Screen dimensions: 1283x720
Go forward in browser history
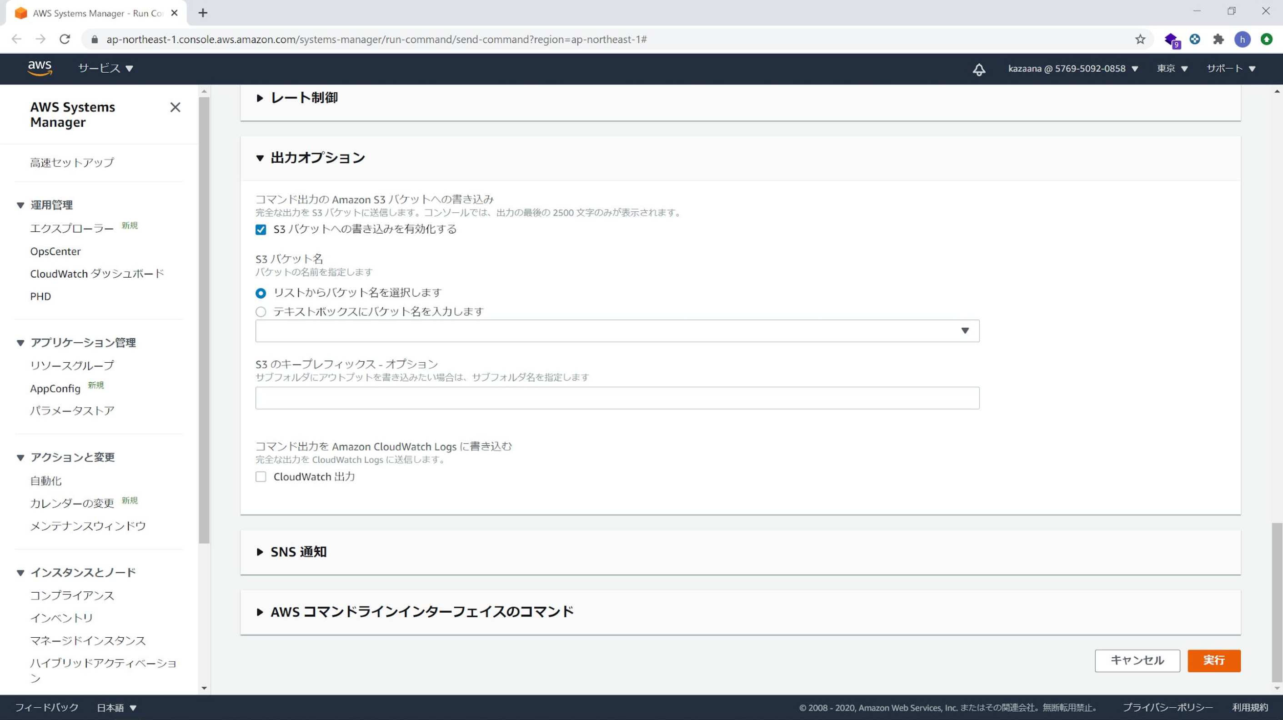click(40, 40)
